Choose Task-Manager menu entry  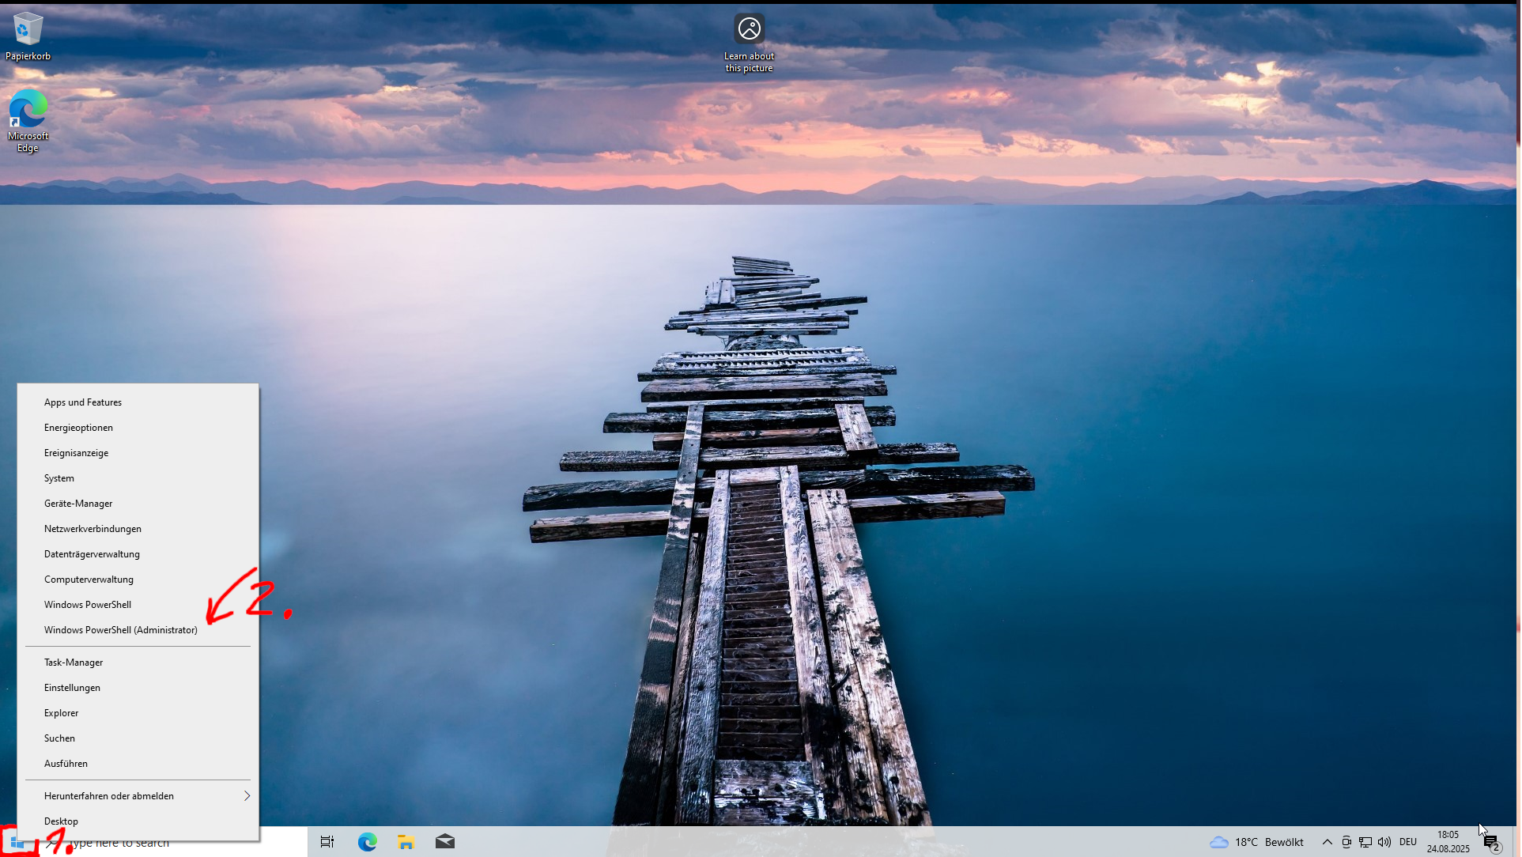point(74,663)
